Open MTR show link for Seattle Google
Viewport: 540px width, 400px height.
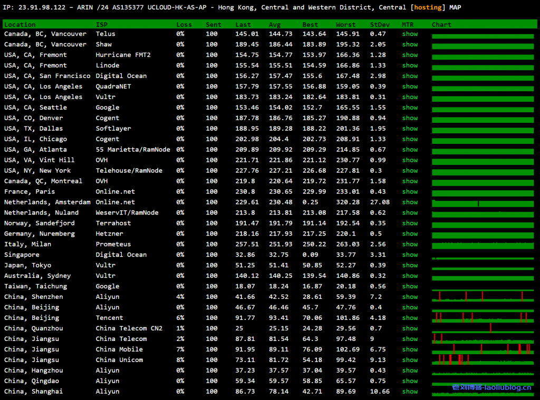[410, 108]
